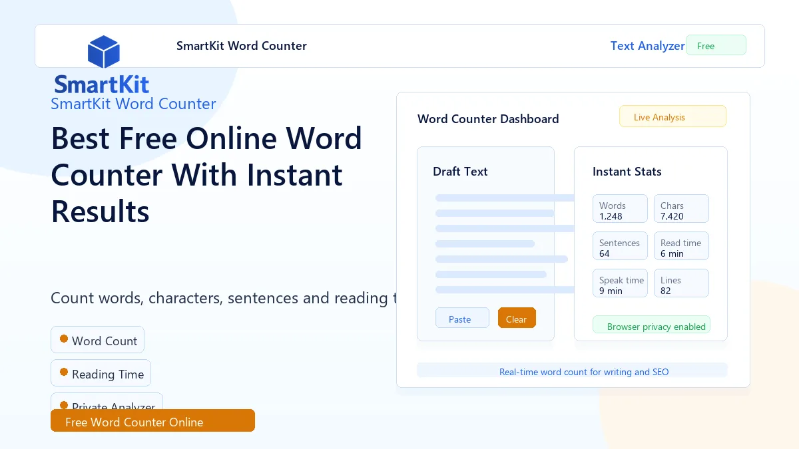Click the Lines 82 stat tile
The height and width of the screenshot is (449, 799).
pos(681,283)
